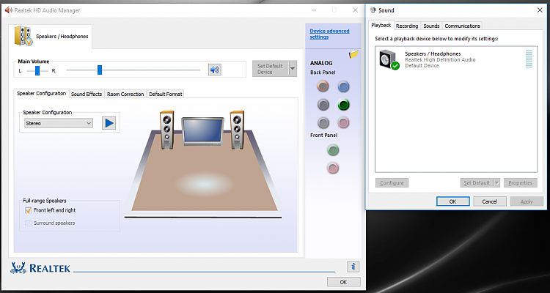Open Sounds tab in Sound dialog
The image size is (550, 293).
pyautogui.click(x=431, y=26)
